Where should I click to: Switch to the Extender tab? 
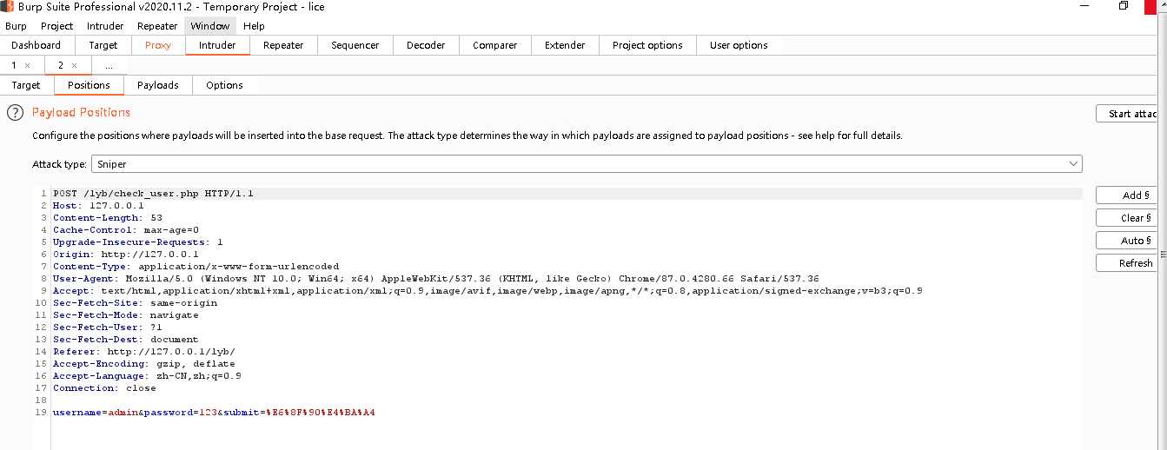(x=565, y=45)
